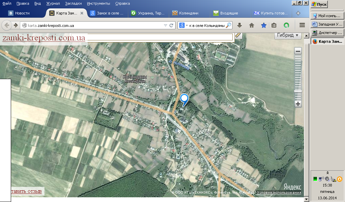Open the Гибрид map type dropdown
Viewport: 345px width, 202px height.
(288, 35)
